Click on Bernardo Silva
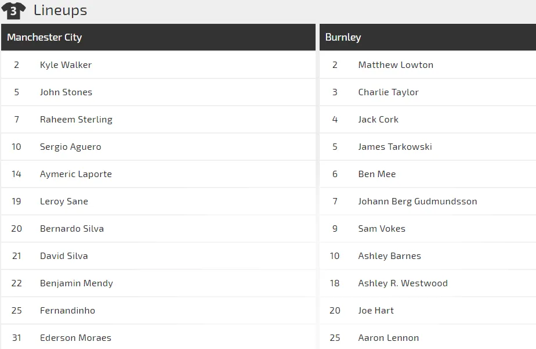 (72, 229)
